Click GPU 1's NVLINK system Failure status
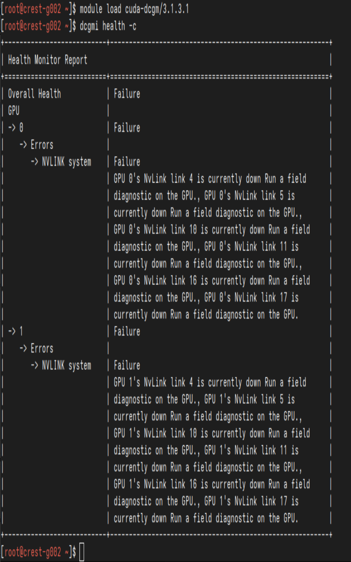Screen dimensions: 351x562 (127, 365)
